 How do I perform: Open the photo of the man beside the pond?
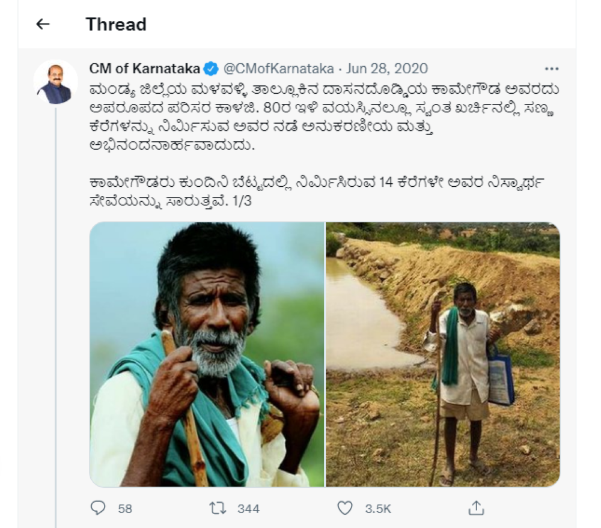click(443, 354)
